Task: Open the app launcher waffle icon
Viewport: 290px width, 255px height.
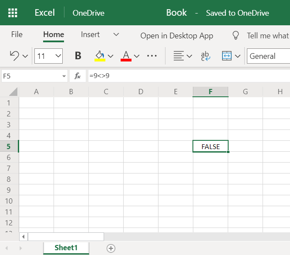Action: click(13, 13)
